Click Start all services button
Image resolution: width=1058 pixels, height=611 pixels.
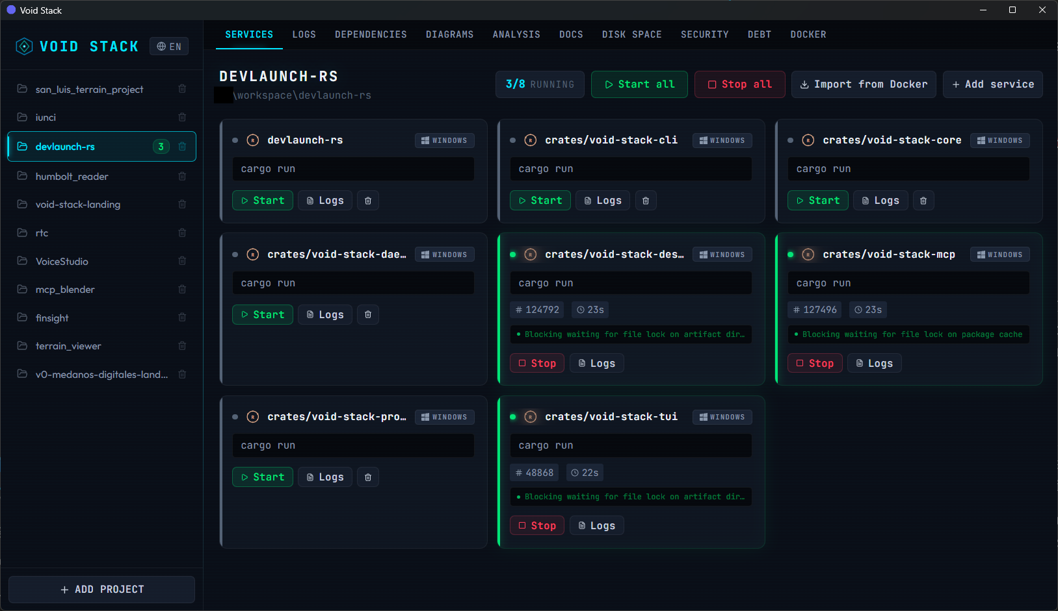pos(639,84)
